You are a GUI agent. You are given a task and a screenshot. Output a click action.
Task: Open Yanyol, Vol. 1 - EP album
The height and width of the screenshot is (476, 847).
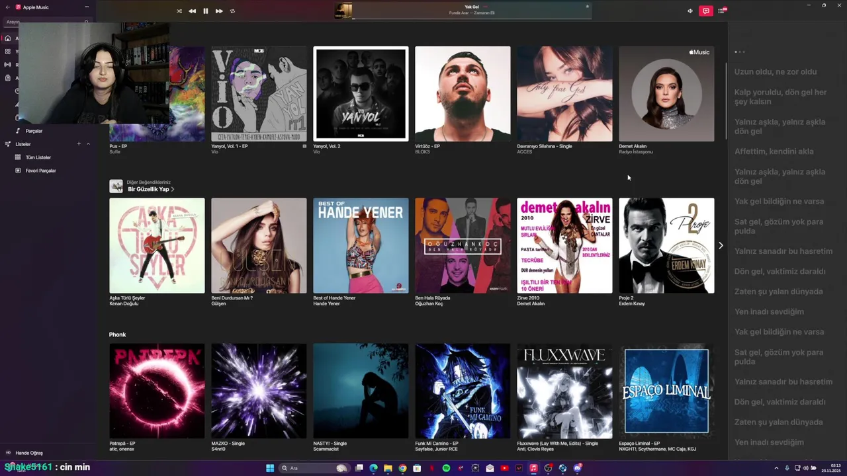pos(259,94)
